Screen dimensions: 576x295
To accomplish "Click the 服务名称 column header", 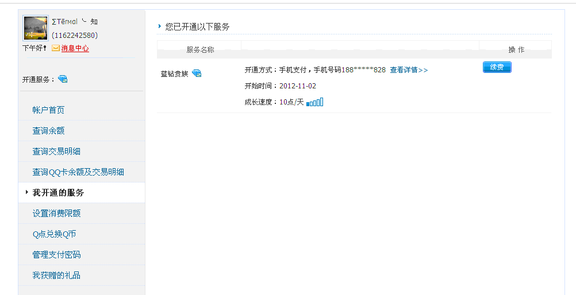I will coord(200,49).
